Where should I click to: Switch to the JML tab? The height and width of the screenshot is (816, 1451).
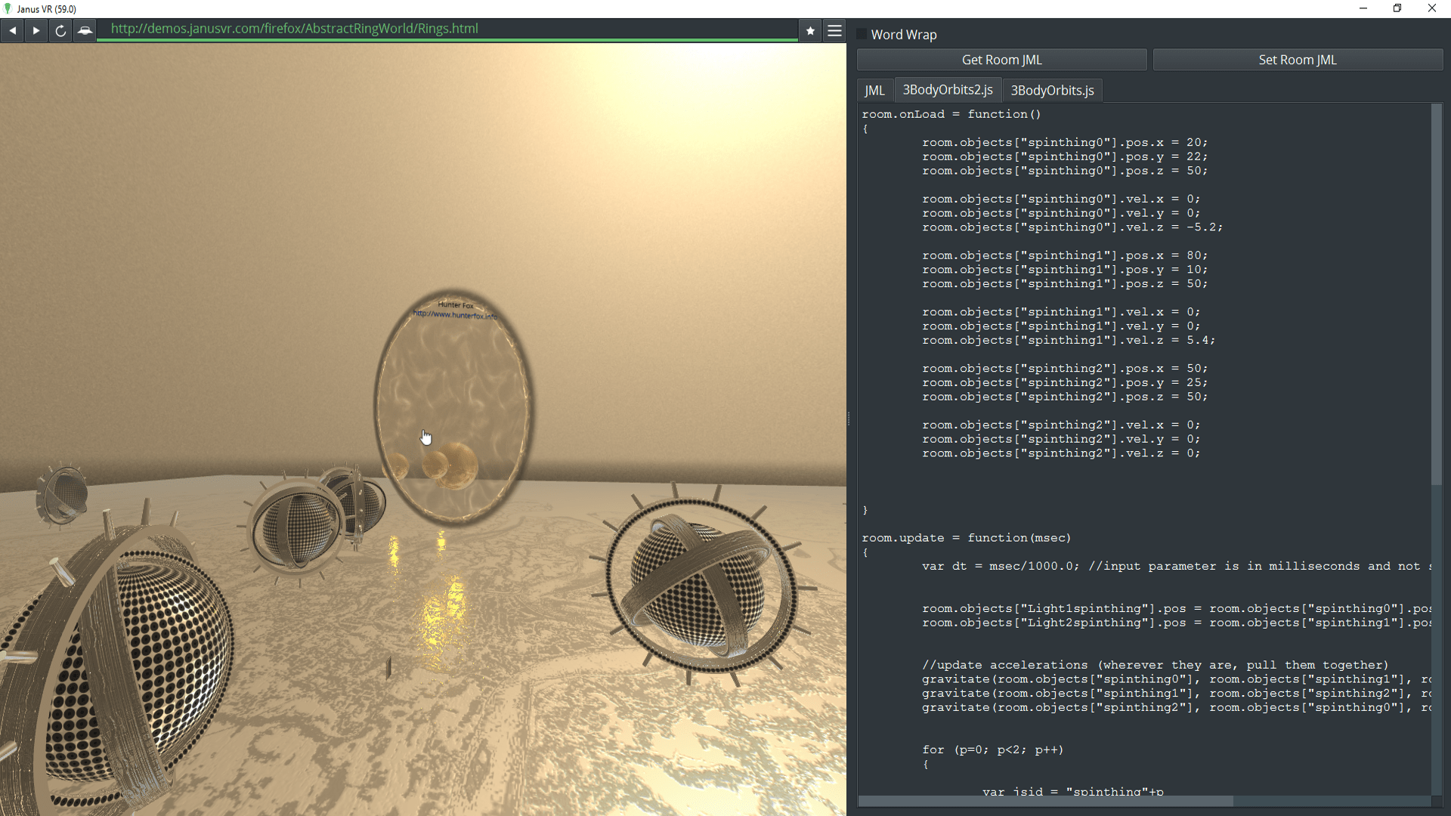tap(874, 89)
